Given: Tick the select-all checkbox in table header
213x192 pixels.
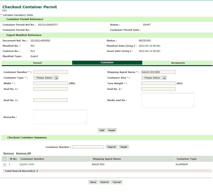Looking at the screenshot, I should [x=5, y=159].
